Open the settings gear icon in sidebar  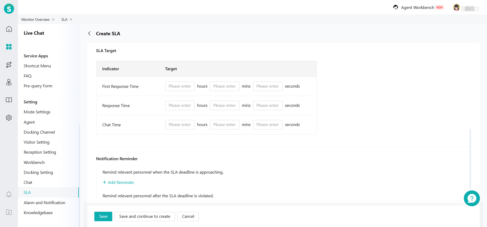pos(9,118)
